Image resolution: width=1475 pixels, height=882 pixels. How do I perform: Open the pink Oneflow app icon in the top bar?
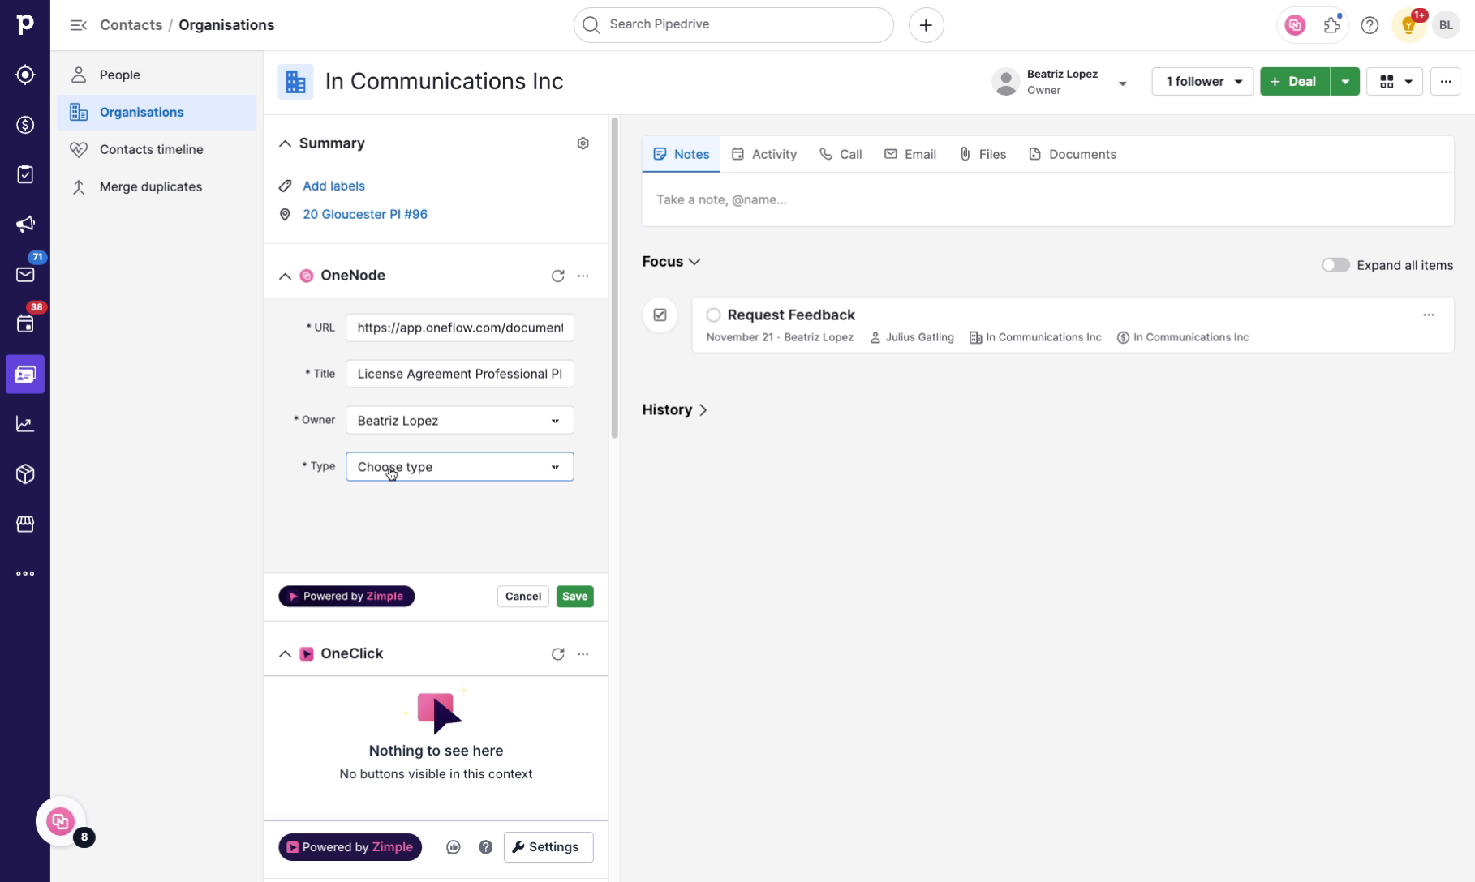pos(1295,25)
